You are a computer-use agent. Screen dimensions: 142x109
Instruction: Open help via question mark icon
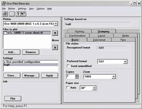click(x=18, y=14)
